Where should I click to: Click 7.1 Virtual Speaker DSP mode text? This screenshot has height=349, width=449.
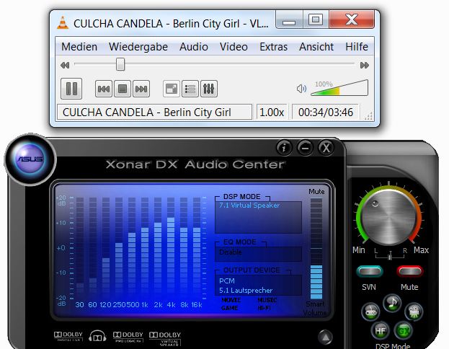click(x=249, y=206)
